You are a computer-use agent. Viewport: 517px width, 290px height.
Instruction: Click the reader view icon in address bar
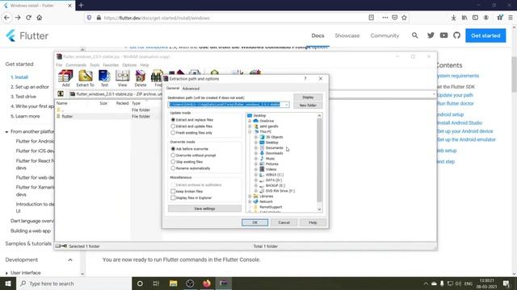(x=372, y=18)
